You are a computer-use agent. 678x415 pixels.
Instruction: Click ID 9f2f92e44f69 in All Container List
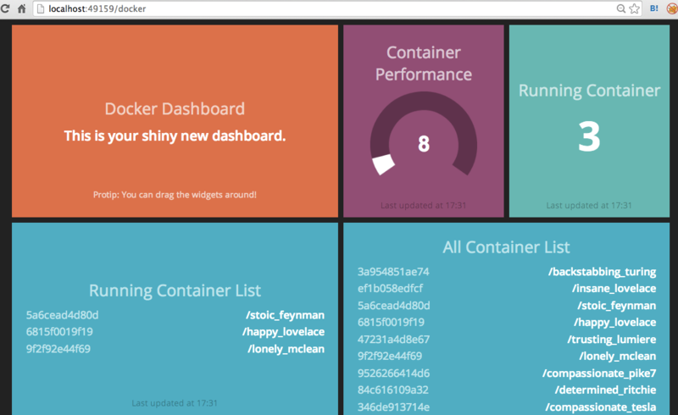pyautogui.click(x=390, y=357)
